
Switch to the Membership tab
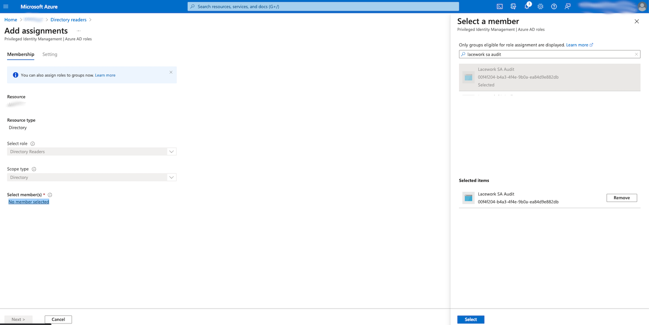[x=20, y=54]
